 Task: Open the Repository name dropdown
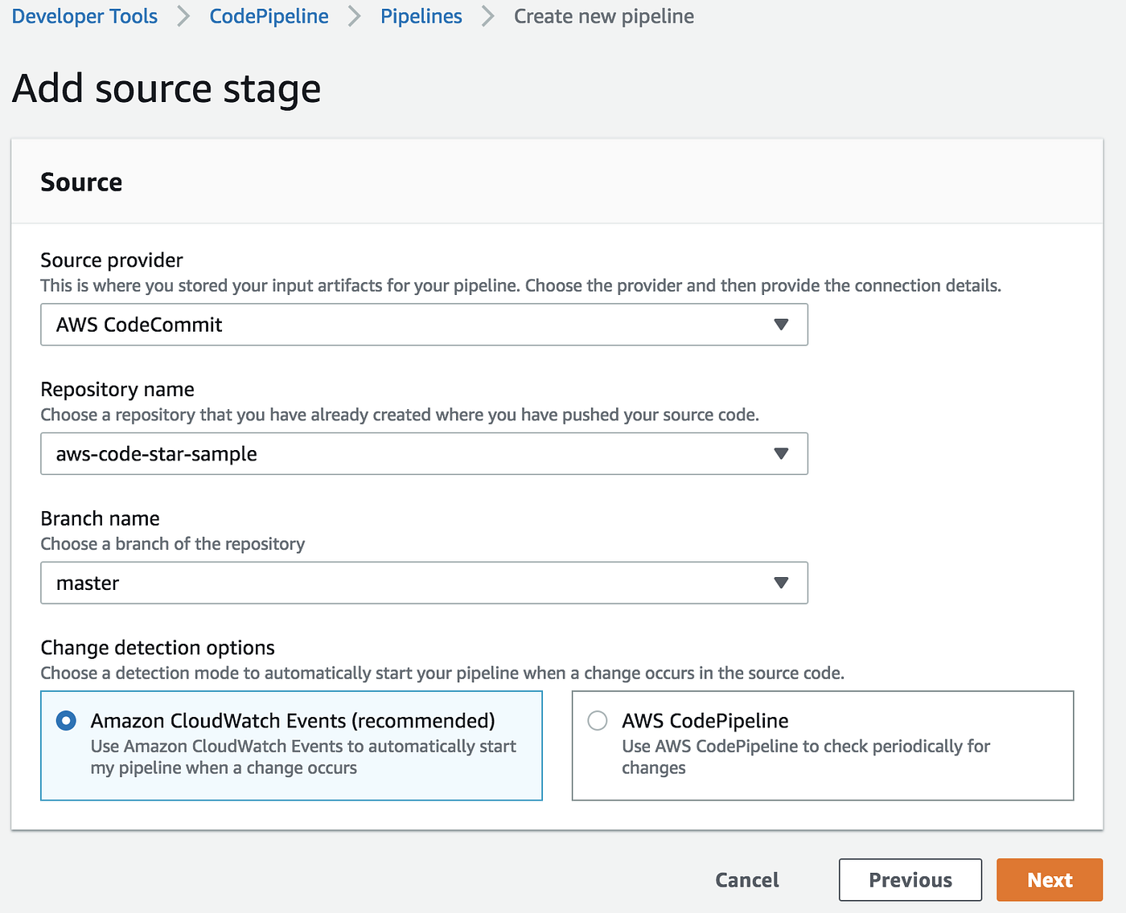coord(424,453)
